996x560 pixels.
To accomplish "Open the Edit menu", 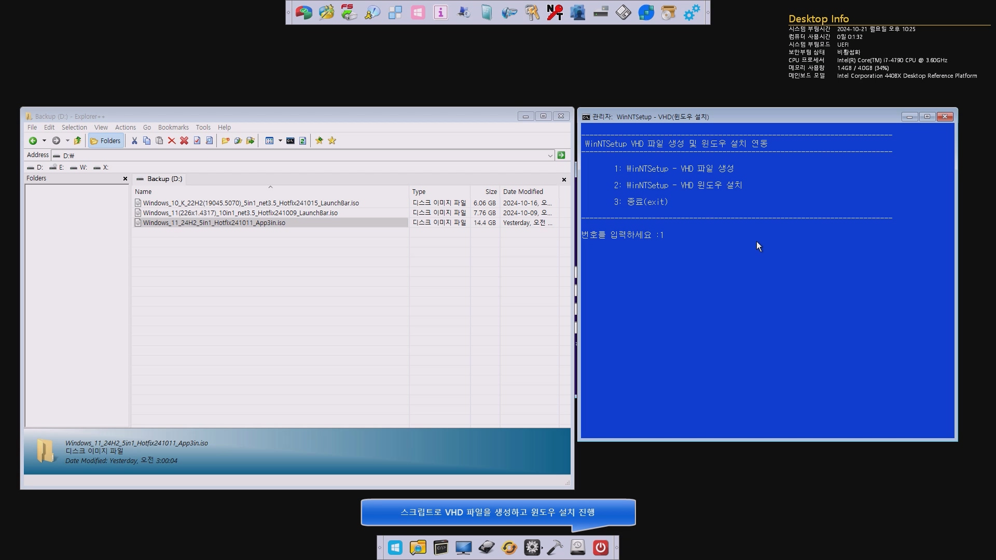I will [x=49, y=127].
